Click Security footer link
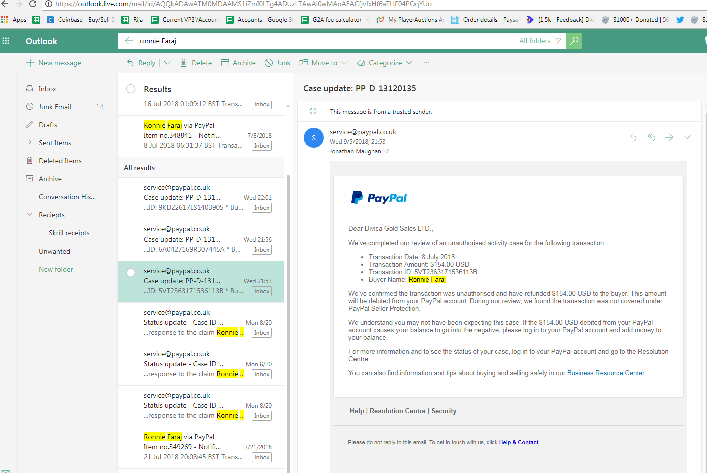 pos(444,411)
